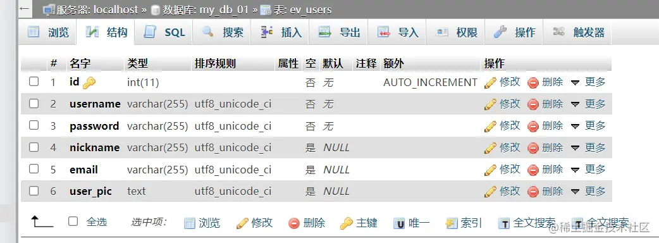Screen dimensions: 659x243
Task: Click the server icon in breadcrumb
Action: point(49,10)
